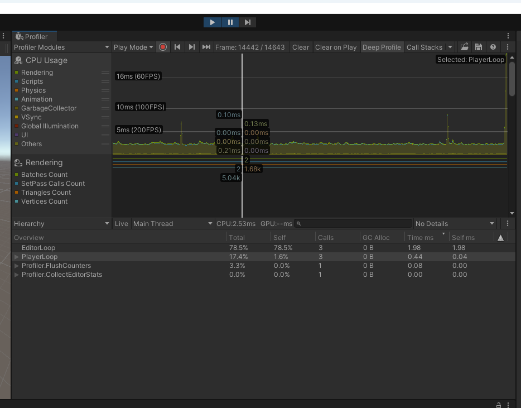Enable profiler recording with the red record button
Screen dimensions: 521x408
162,47
